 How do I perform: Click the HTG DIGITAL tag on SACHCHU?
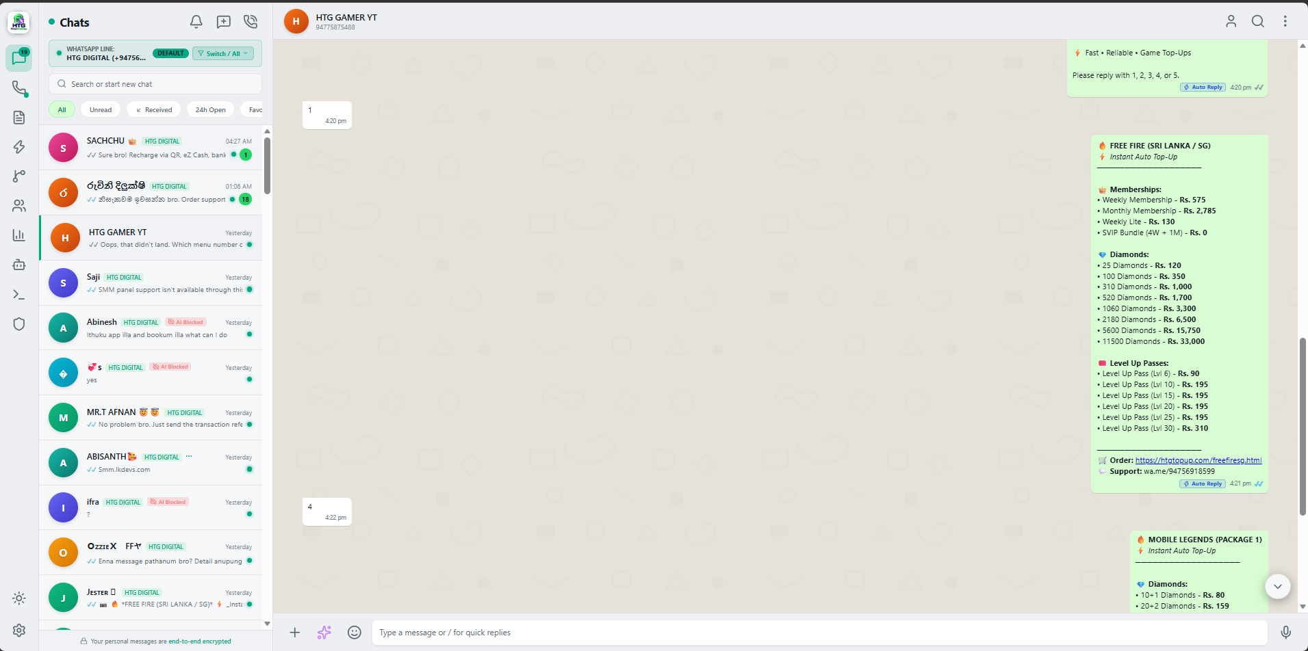(x=162, y=142)
